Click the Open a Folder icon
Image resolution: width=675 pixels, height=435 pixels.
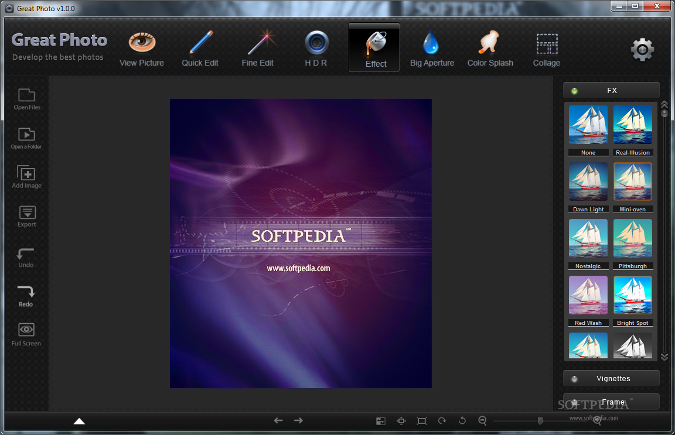[x=26, y=139]
